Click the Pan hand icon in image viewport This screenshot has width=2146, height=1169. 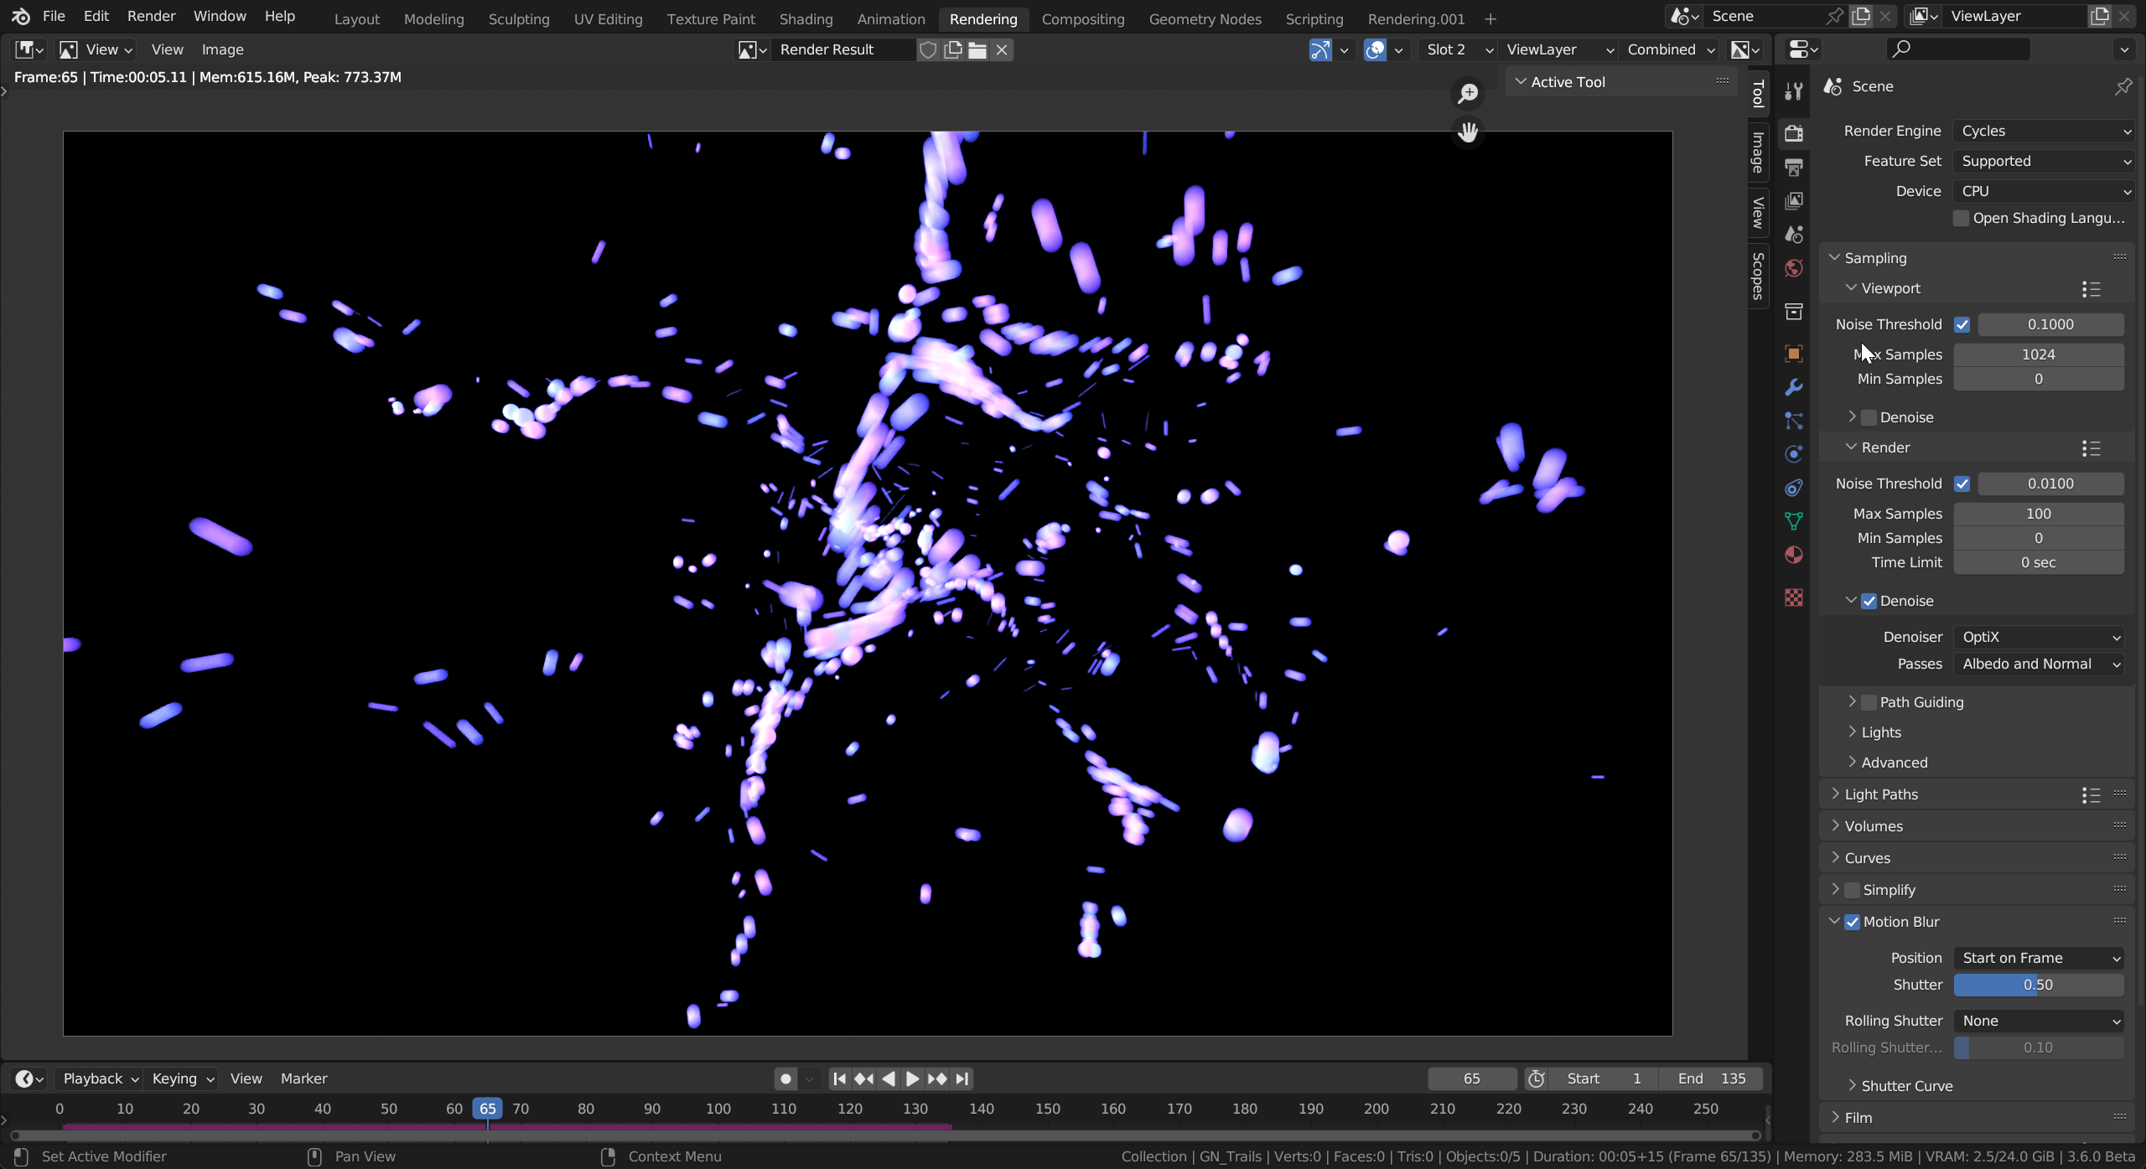click(1468, 132)
